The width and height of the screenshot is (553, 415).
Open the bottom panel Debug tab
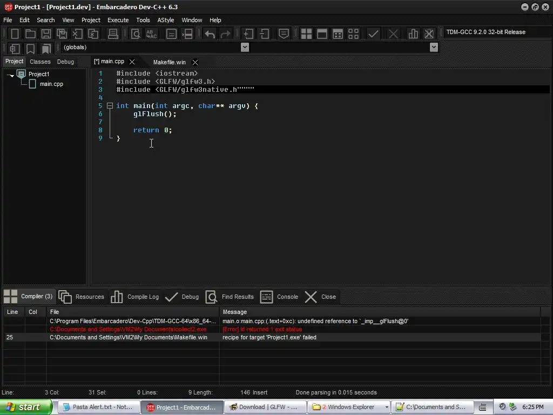182,297
